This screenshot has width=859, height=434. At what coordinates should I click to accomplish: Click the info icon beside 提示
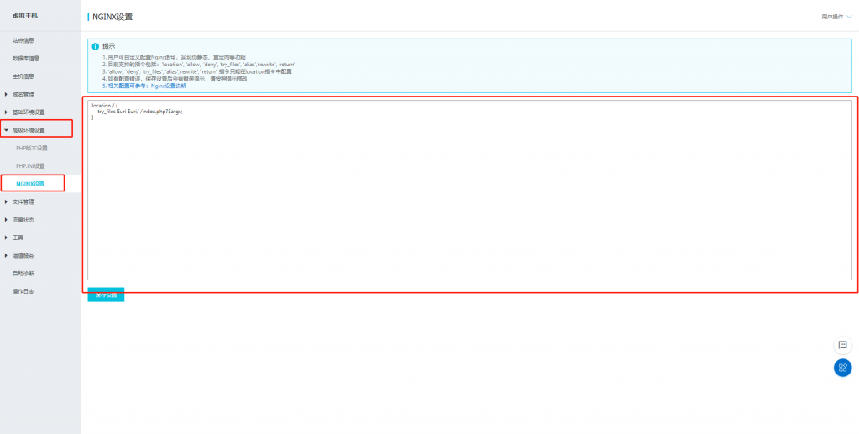click(x=96, y=46)
